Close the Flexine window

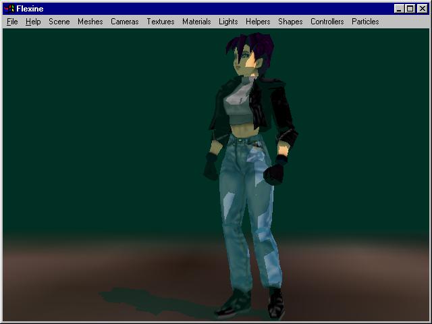(422, 9)
